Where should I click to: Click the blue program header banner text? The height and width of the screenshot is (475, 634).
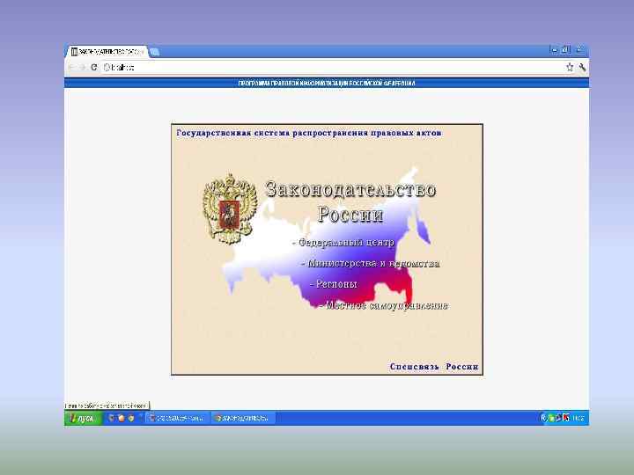(327, 84)
